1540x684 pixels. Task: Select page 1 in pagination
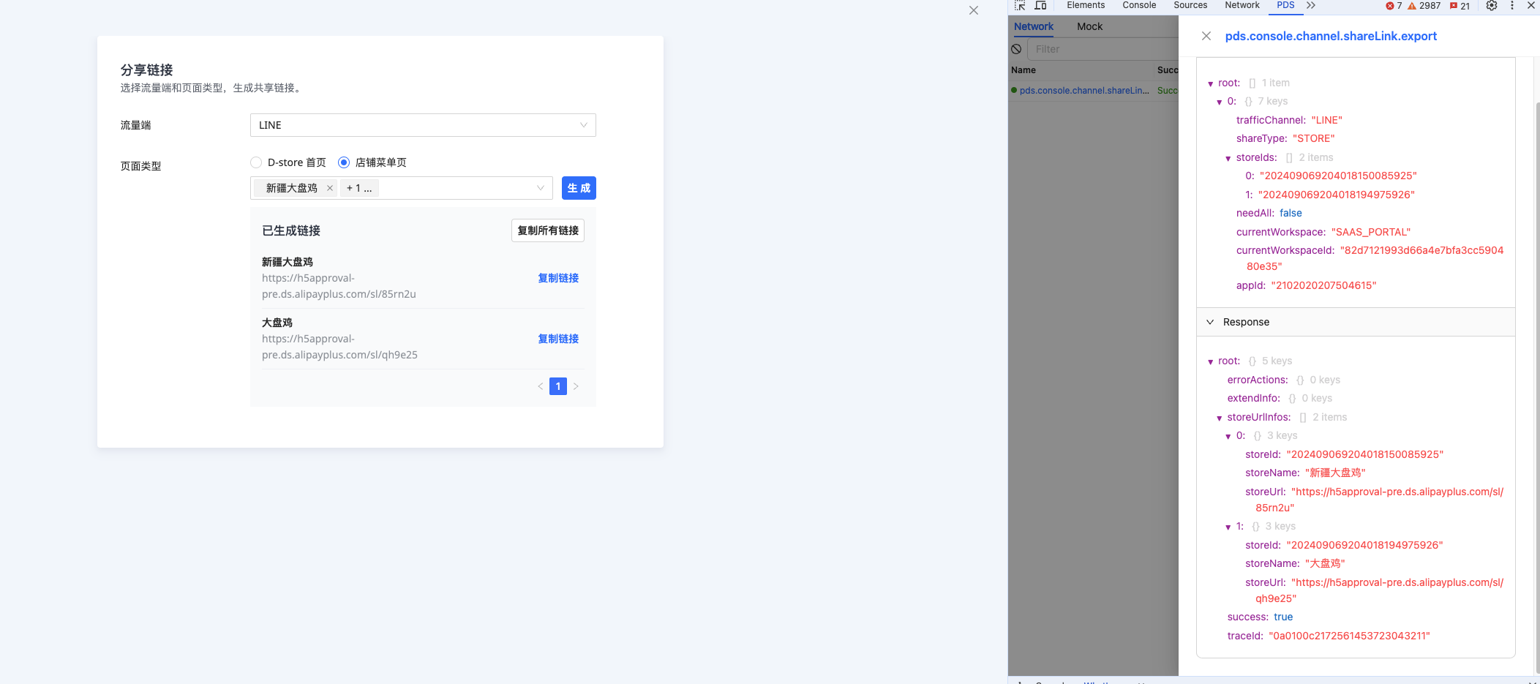(558, 386)
